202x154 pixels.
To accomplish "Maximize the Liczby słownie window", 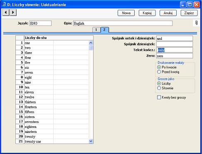I will click(x=190, y=5).
